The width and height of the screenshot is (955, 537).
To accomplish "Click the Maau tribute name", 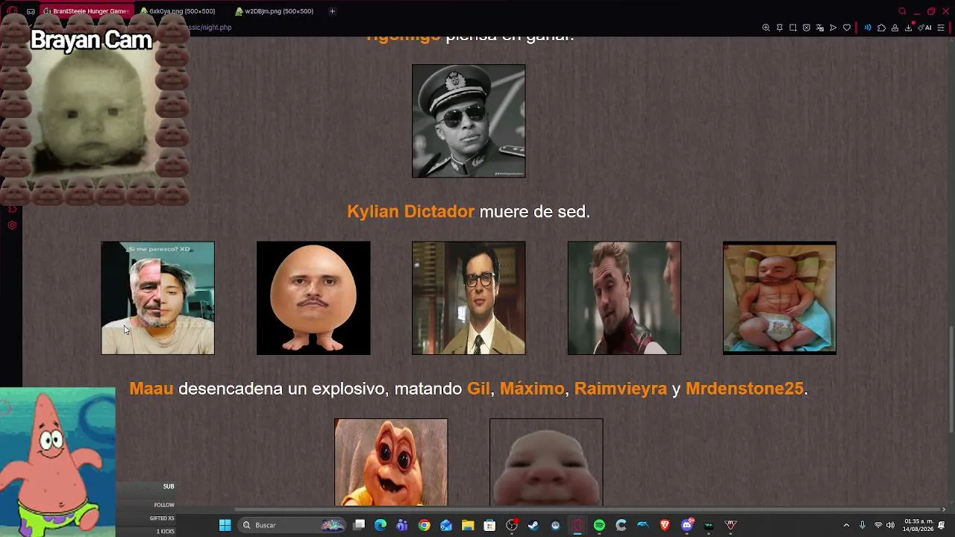I will (151, 389).
